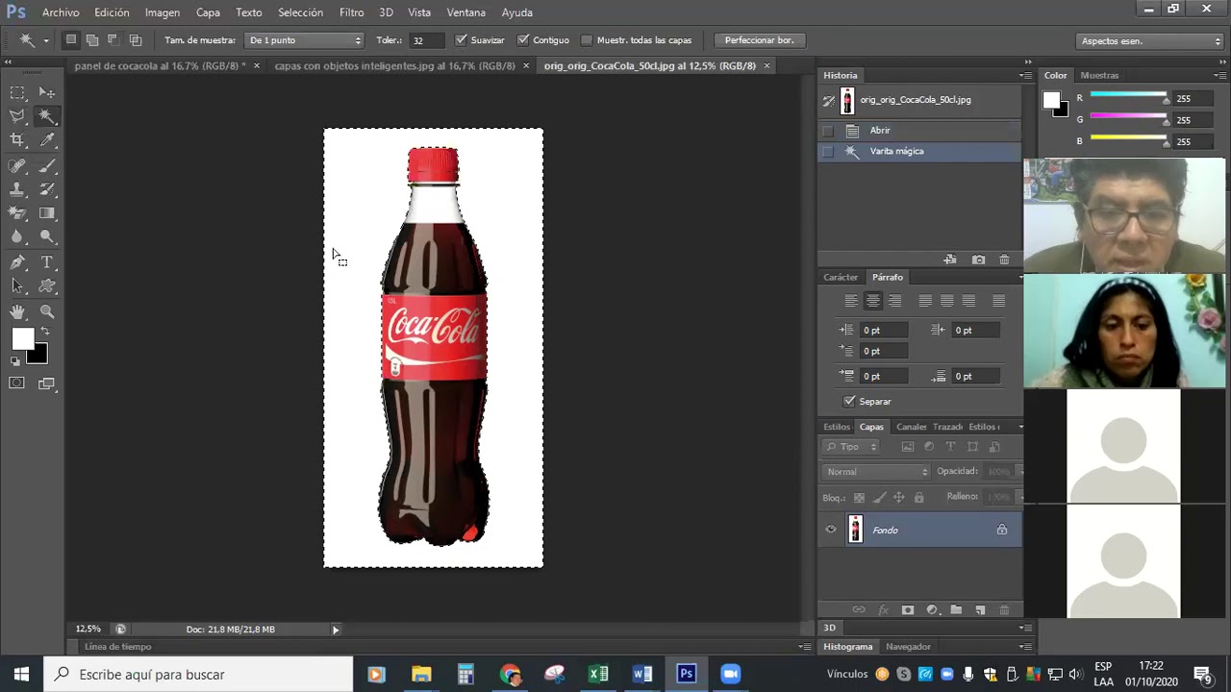Select the Horizontal Type tool
Viewport: 1231px width, 692px height.
[x=46, y=262]
